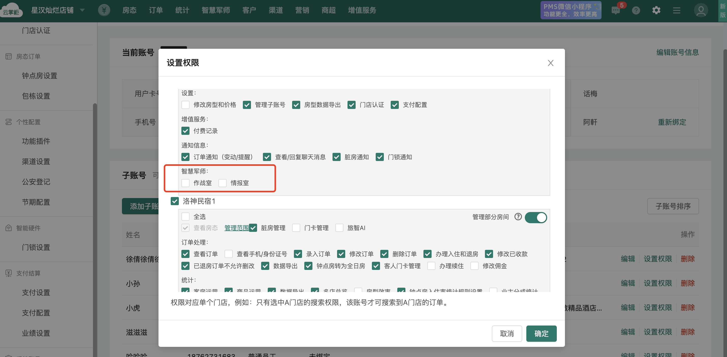Uncheck the 支付配置 permission checkbox
The height and width of the screenshot is (357, 727).
pyautogui.click(x=394, y=105)
